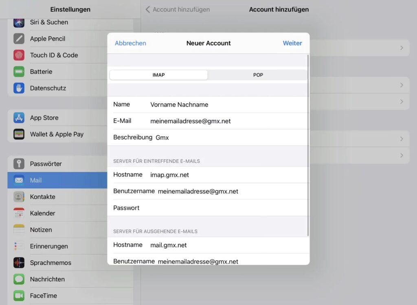
Task: Edit the Beschreibung field containing Gmx
Action: (x=228, y=137)
